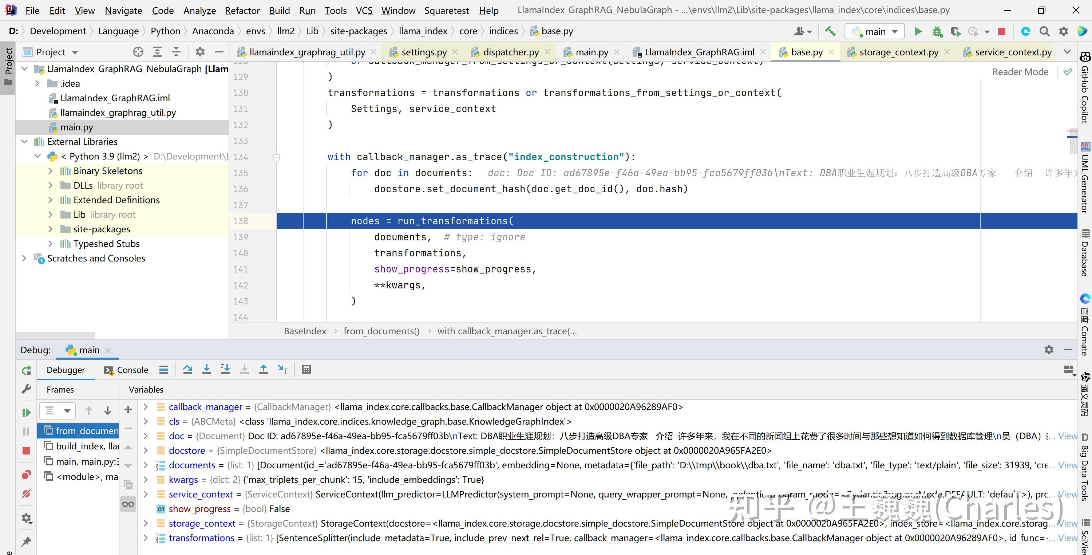Click the Rerun main debug icon
This screenshot has height=555, width=1092.
[26, 370]
